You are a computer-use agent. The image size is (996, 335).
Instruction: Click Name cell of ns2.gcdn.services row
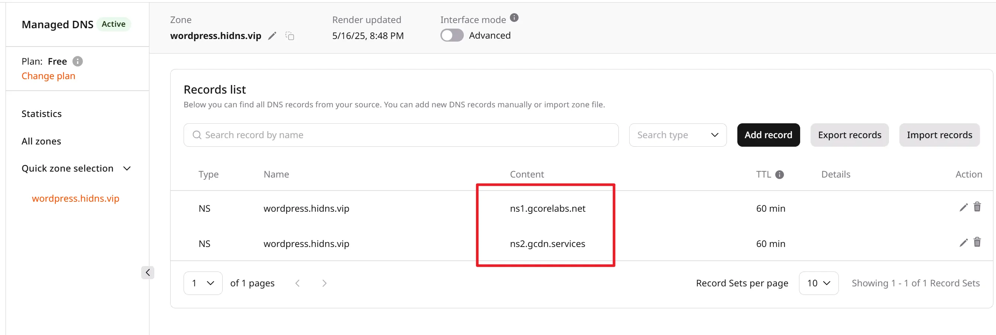[306, 244]
